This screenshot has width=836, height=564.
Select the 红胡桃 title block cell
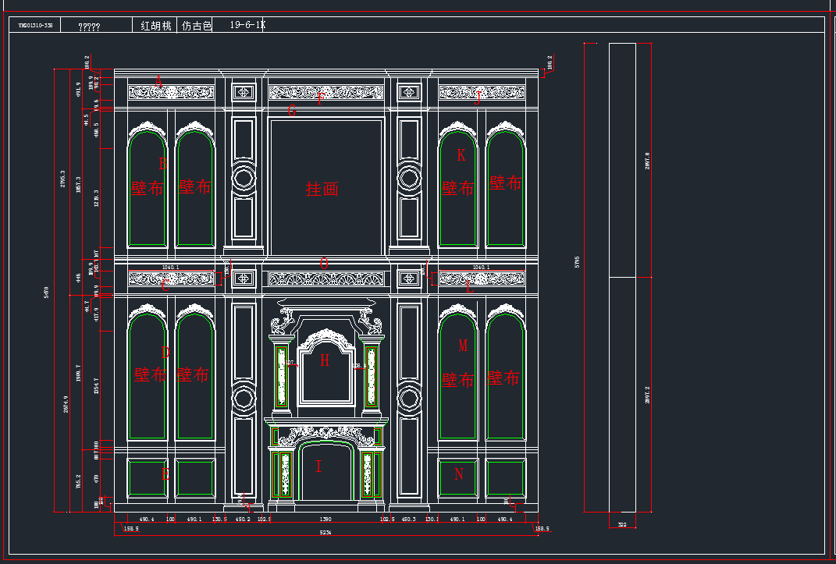(x=155, y=26)
